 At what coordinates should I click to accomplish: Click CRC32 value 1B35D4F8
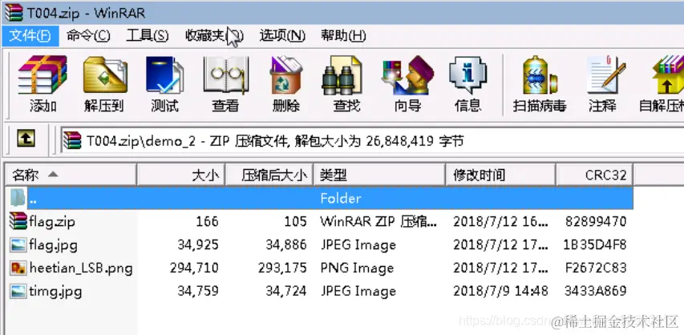(595, 244)
